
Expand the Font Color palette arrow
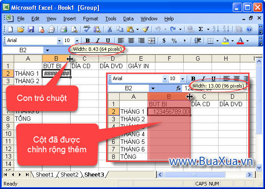(x=248, y=41)
